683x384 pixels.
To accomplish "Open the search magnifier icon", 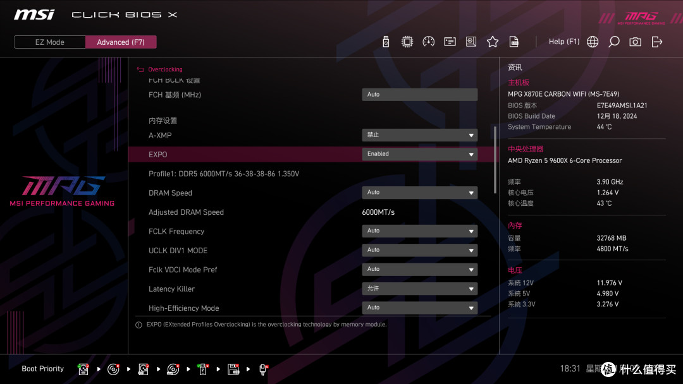I will [613, 42].
